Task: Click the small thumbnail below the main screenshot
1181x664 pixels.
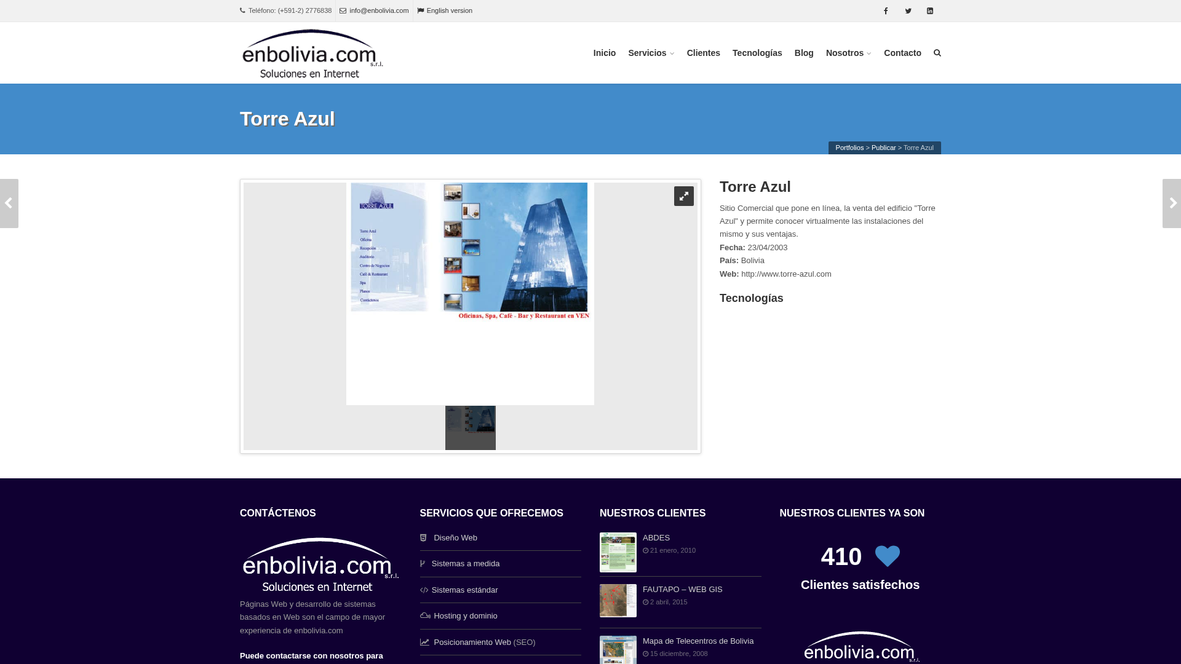Action: 470,427
